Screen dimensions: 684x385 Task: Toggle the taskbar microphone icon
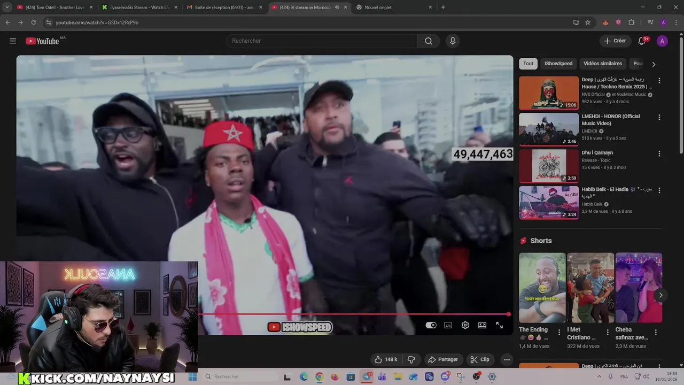(610, 376)
